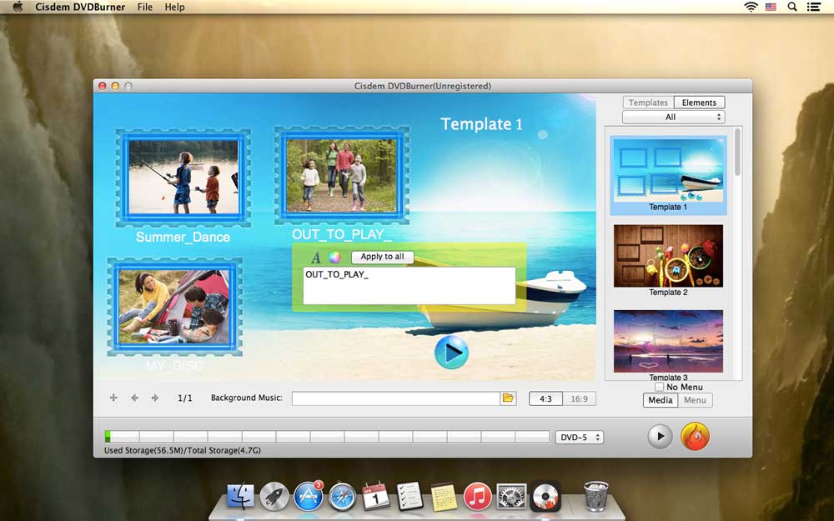This screenshot has width=834, height=521.
Task: Click the font style A icon
Action: click(x=315, y=258)
